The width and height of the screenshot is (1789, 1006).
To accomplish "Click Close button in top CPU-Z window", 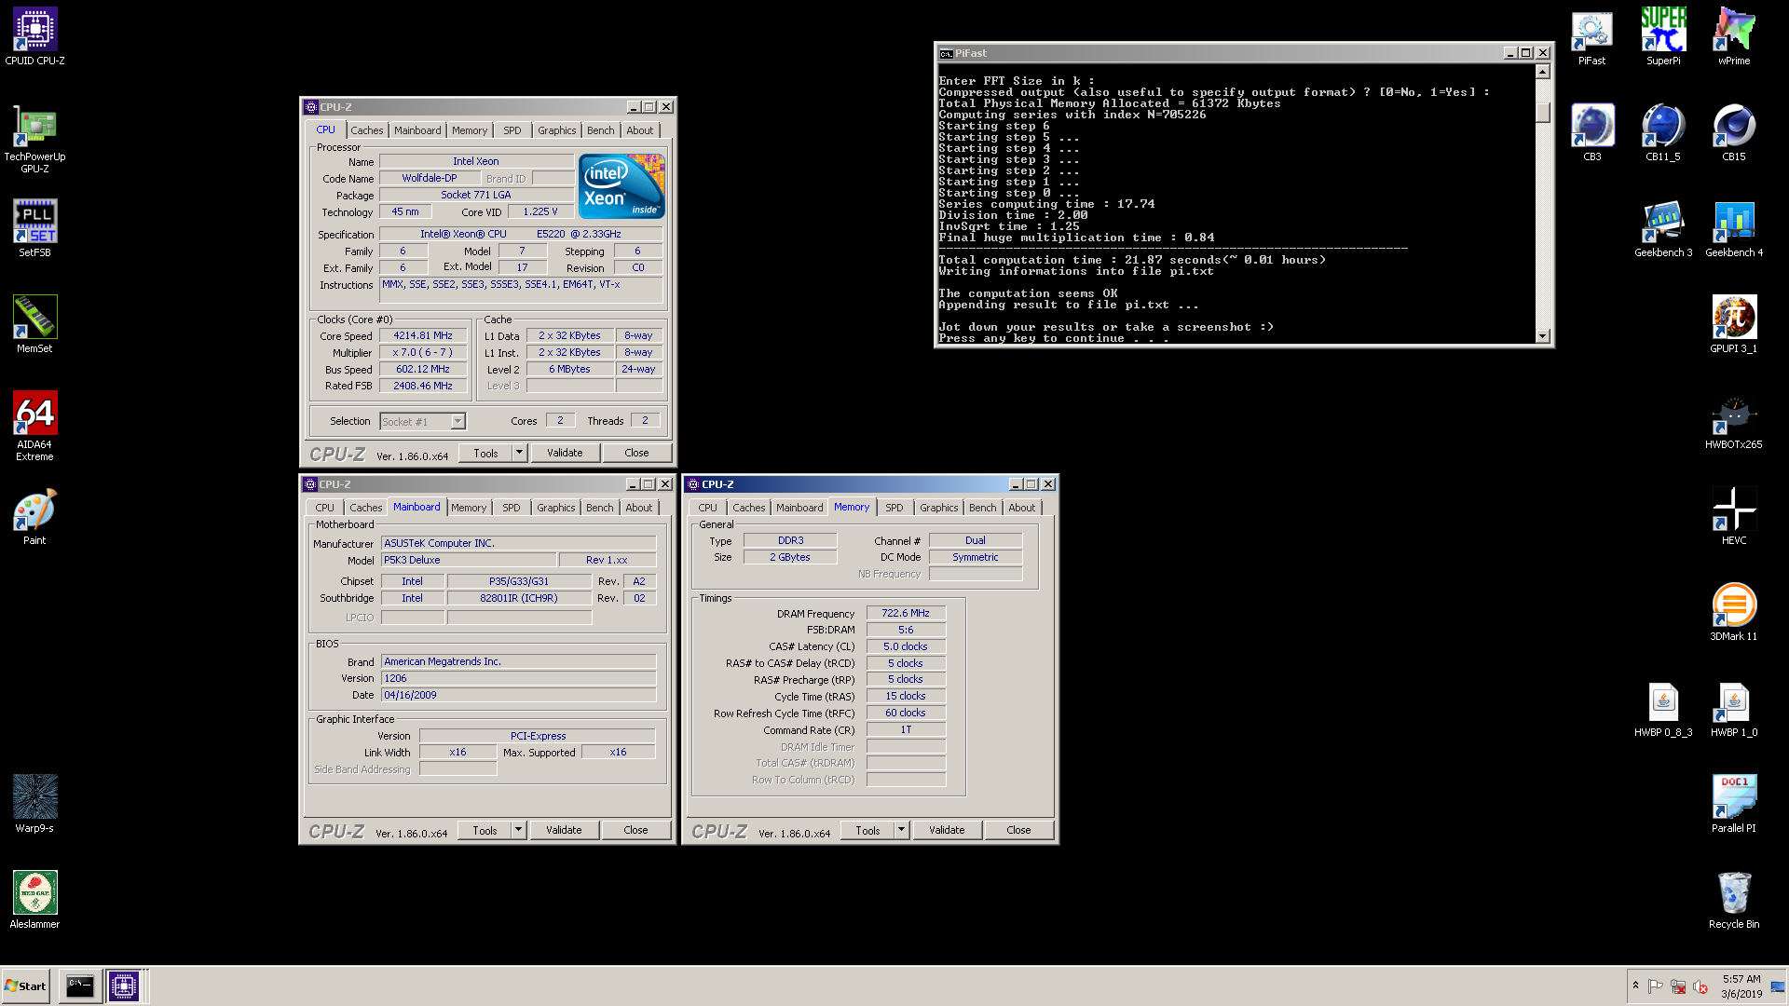I will click(636, 453).
